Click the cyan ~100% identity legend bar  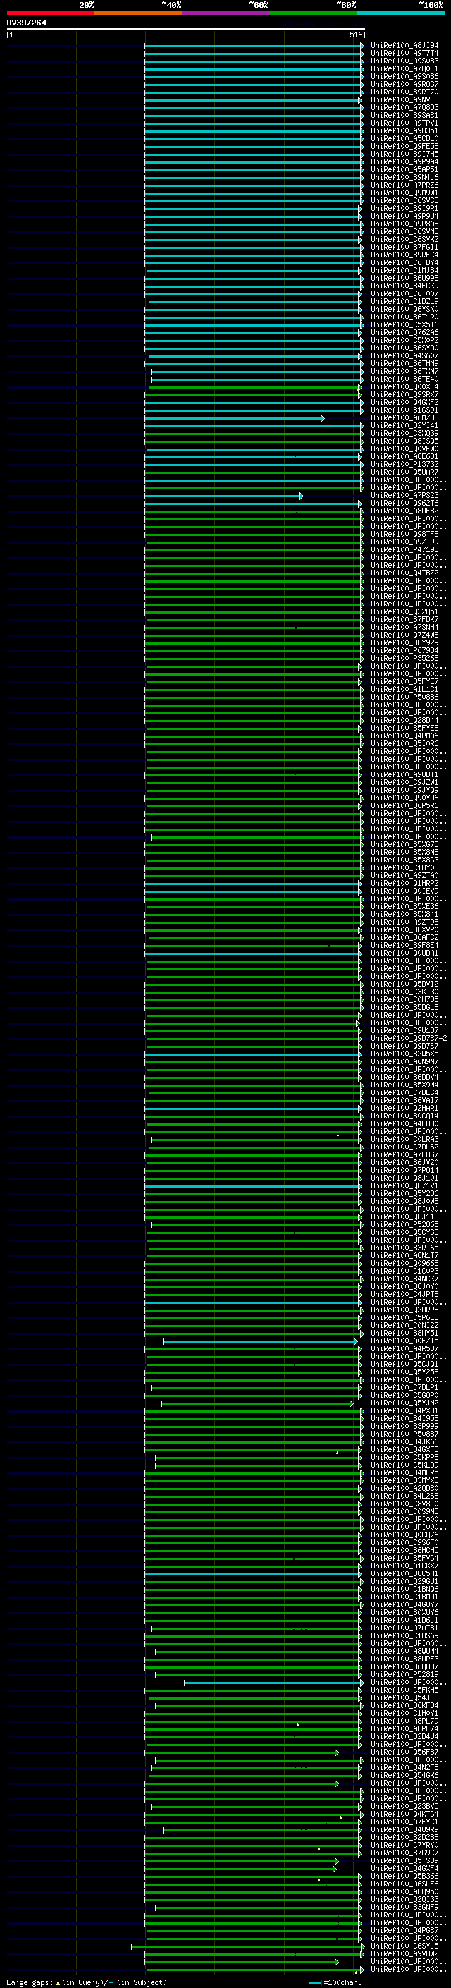400,13
